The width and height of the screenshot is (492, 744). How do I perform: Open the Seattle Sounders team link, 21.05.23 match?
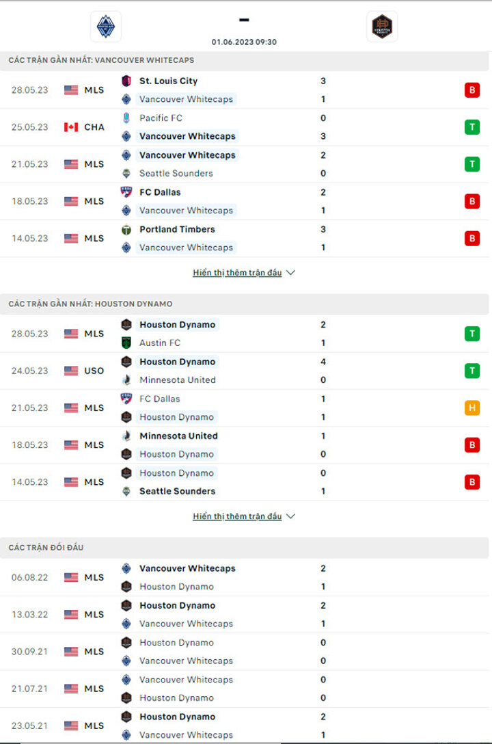[x=176, y=174]
